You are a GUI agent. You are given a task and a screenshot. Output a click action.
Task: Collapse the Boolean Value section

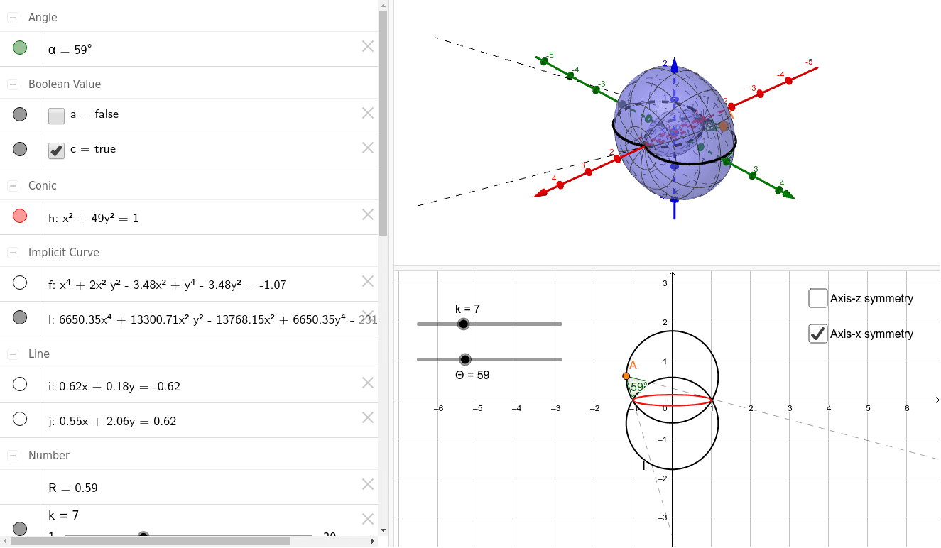pyautogui.click(x=13, y=84)
